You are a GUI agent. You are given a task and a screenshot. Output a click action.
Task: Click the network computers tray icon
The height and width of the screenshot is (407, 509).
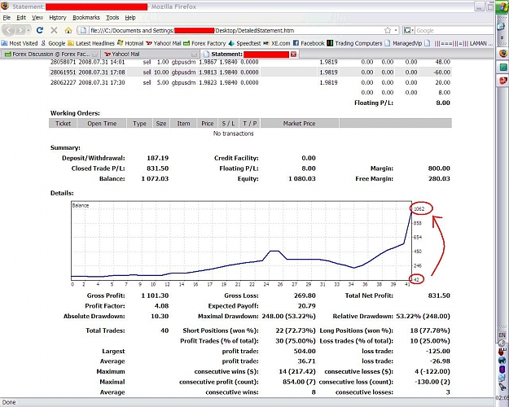[502, 378]
